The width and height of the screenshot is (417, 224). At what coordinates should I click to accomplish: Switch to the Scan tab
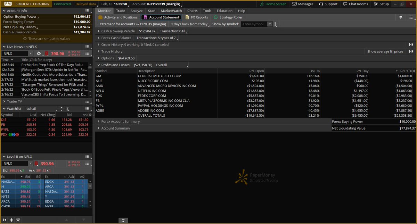152,11
